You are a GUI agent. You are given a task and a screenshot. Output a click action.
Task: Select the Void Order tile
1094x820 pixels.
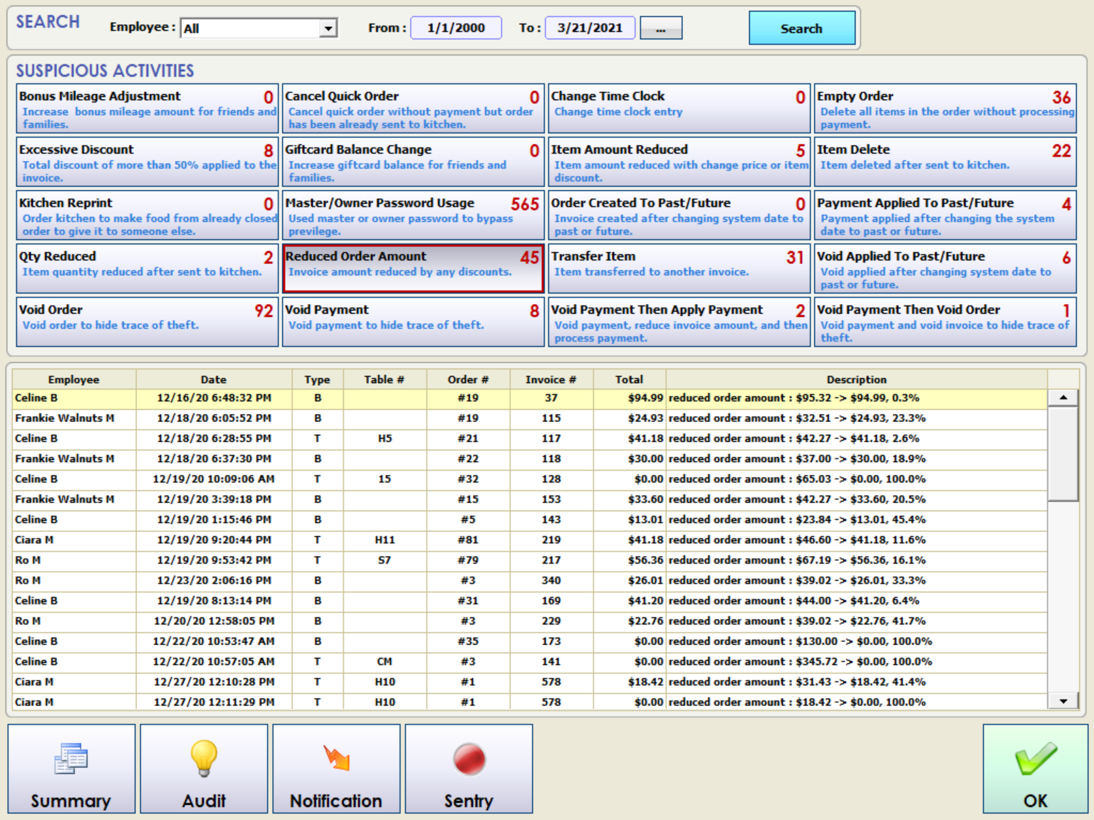(x=147, y=322)
